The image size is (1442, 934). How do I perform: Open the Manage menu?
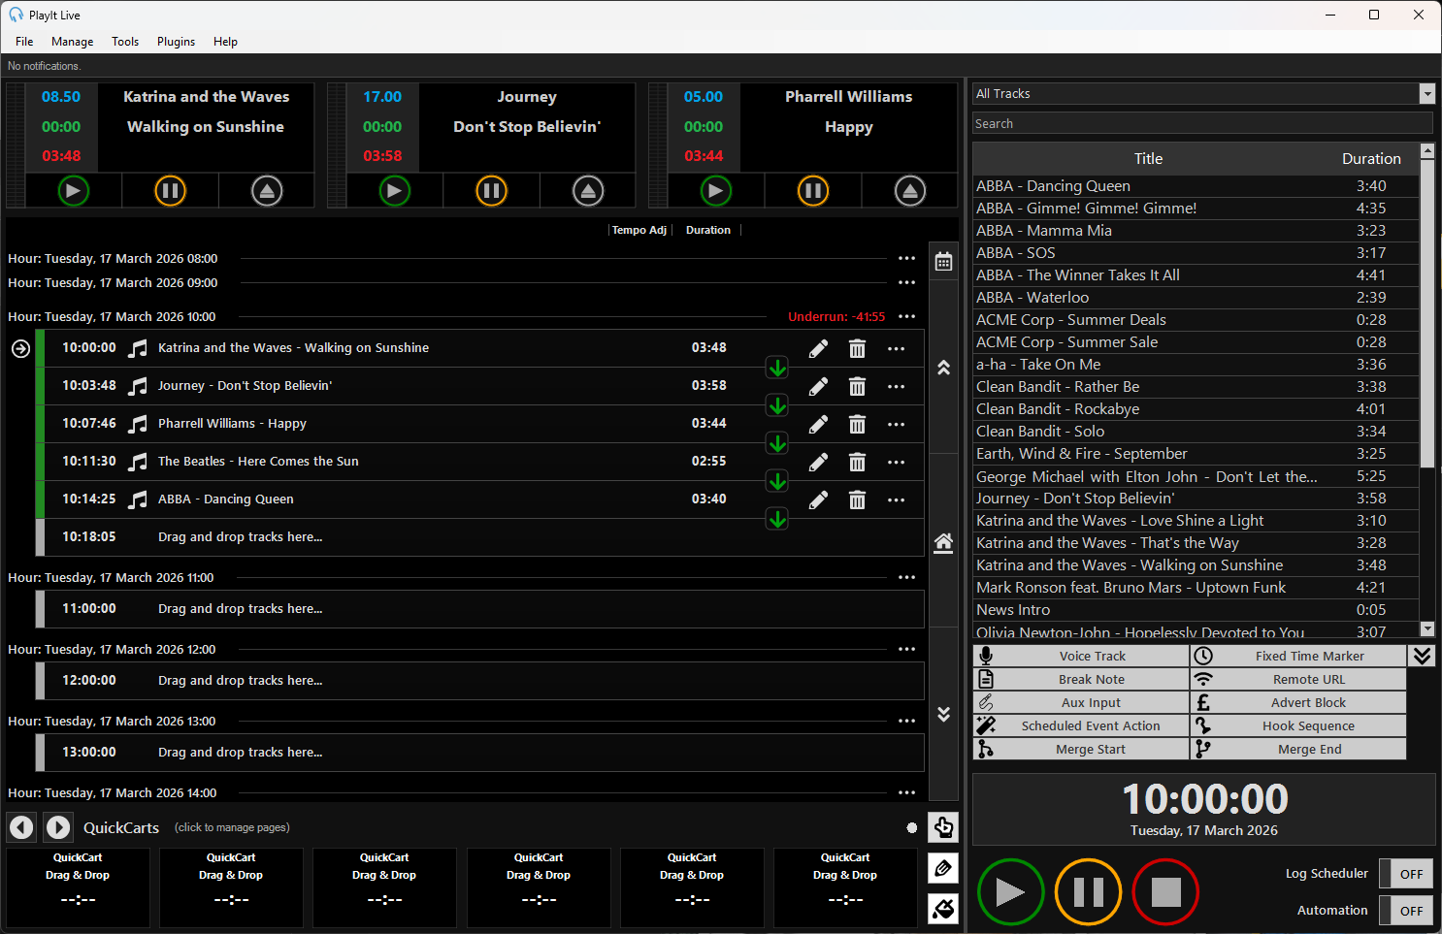click(x=73, y=42)
